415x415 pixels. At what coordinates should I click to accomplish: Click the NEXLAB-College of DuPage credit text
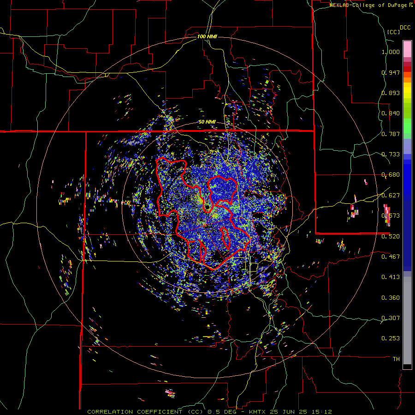[369, 5]
